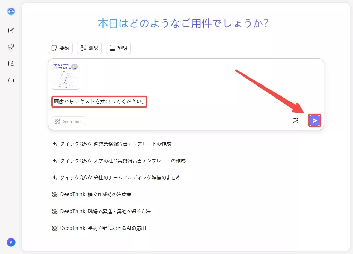
Task: Open the library icon at sidebar bottom
Action: click(x=11, y=80)
